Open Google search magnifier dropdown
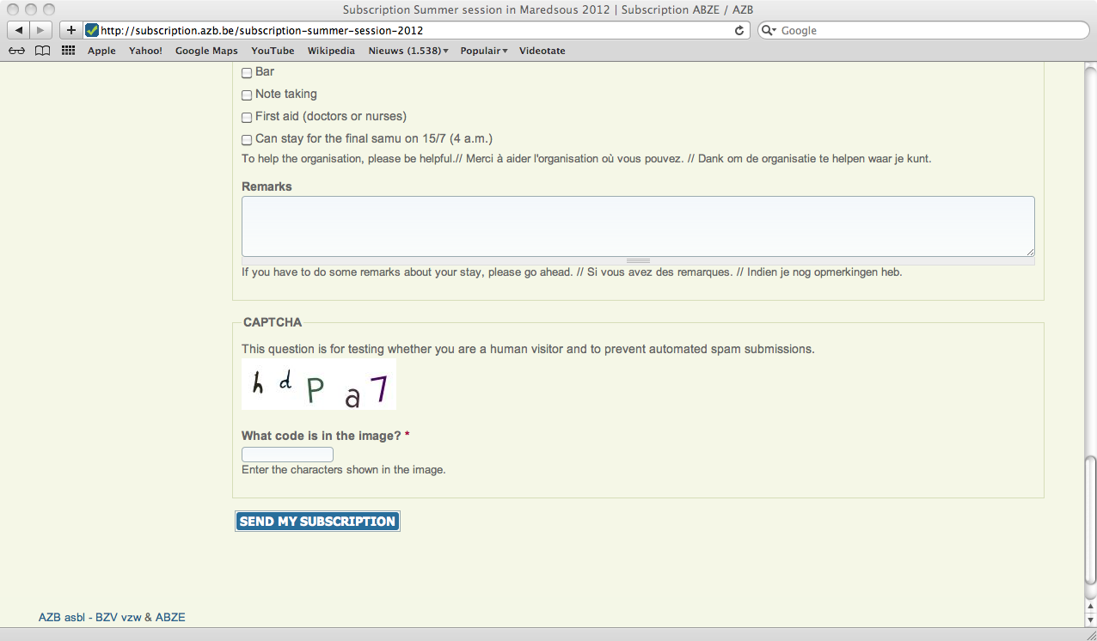Viewport: 1097px width, 641px height. (769, 30)
